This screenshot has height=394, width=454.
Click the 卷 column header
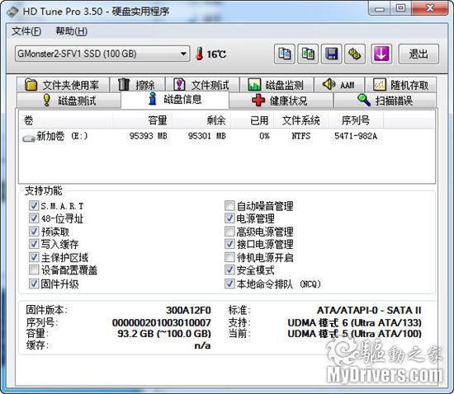pyautogui.click(x=66, y=120)
